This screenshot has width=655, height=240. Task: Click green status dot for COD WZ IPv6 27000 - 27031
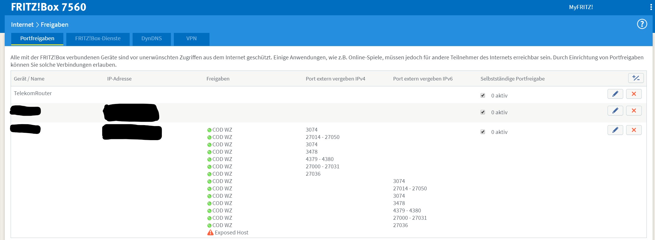click(x=209, y=218)
